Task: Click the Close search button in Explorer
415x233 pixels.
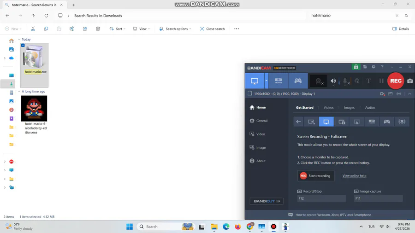Action: pos(212,29)
